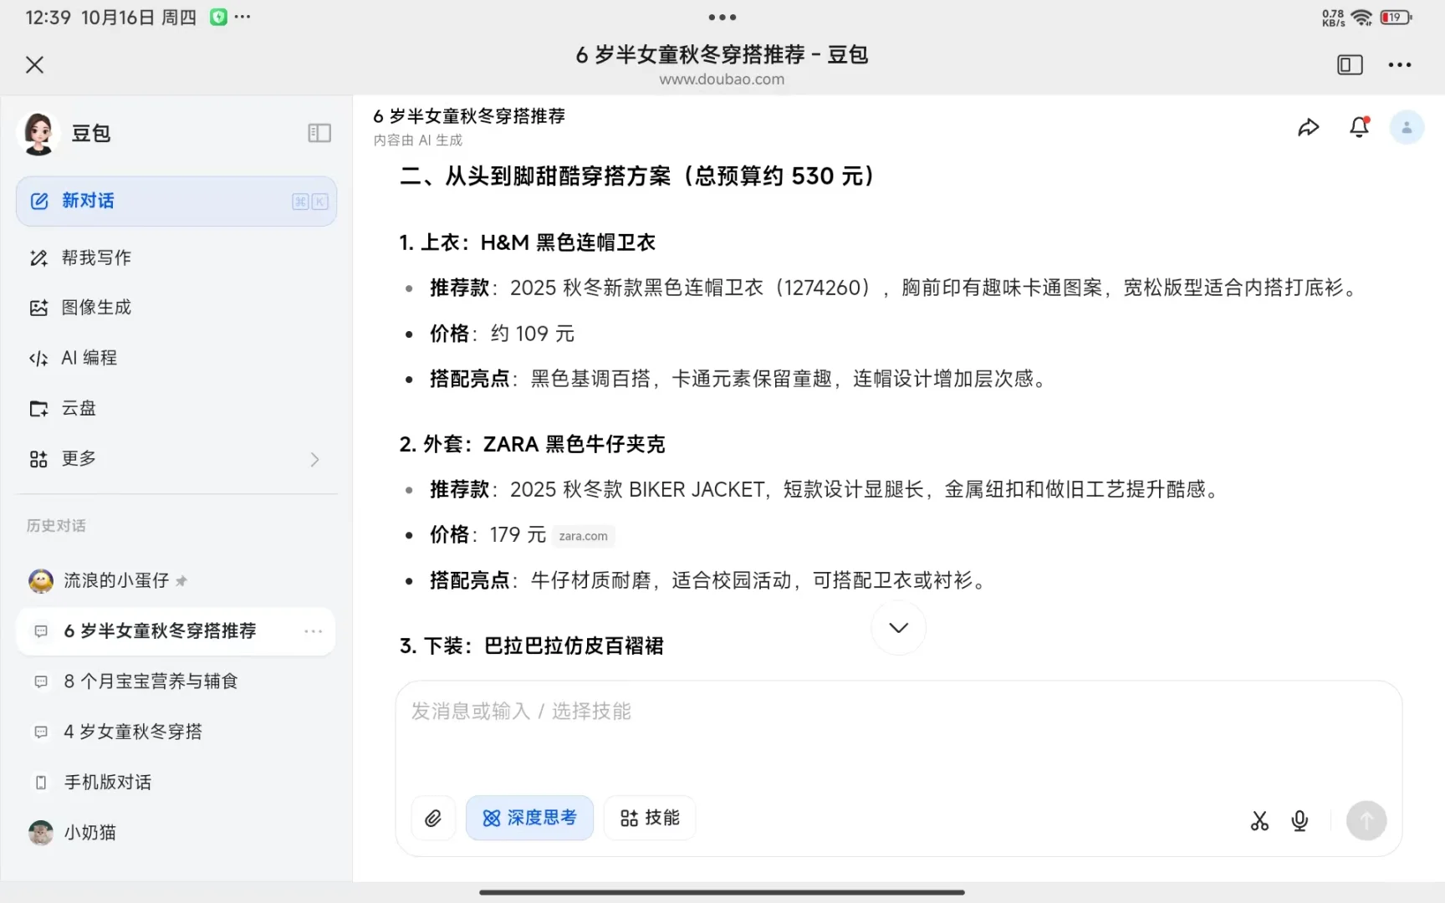
Task: Tap the green shield status icon
Action: tap(218, 17)
